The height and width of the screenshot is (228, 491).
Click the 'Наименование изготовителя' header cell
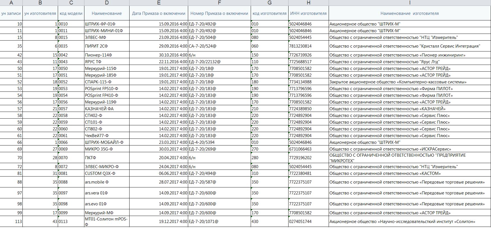click(410, 13)
